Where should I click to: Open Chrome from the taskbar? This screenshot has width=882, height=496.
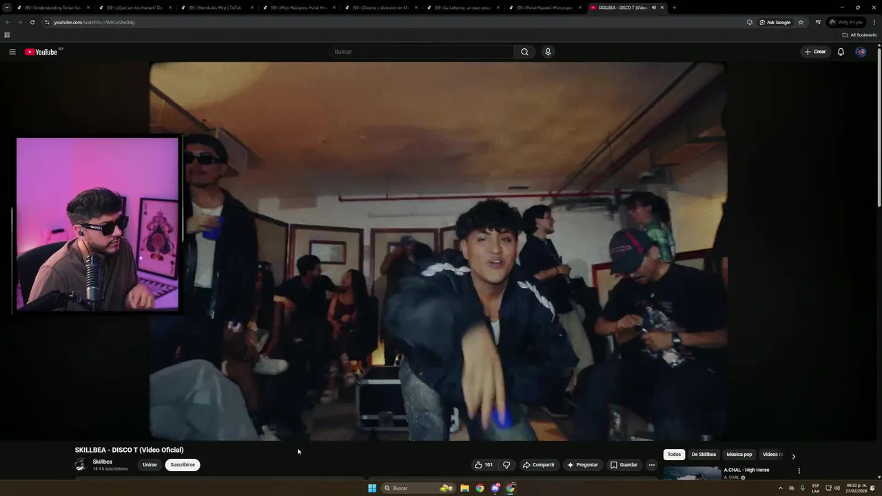tap(480, 488)
